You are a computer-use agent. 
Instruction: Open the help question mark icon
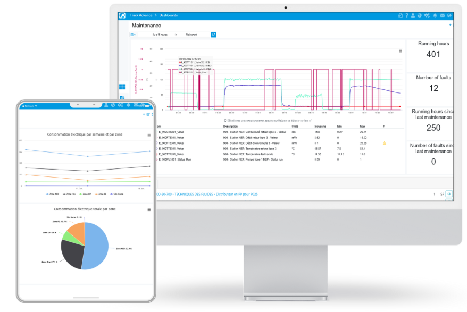pos(407,15)
